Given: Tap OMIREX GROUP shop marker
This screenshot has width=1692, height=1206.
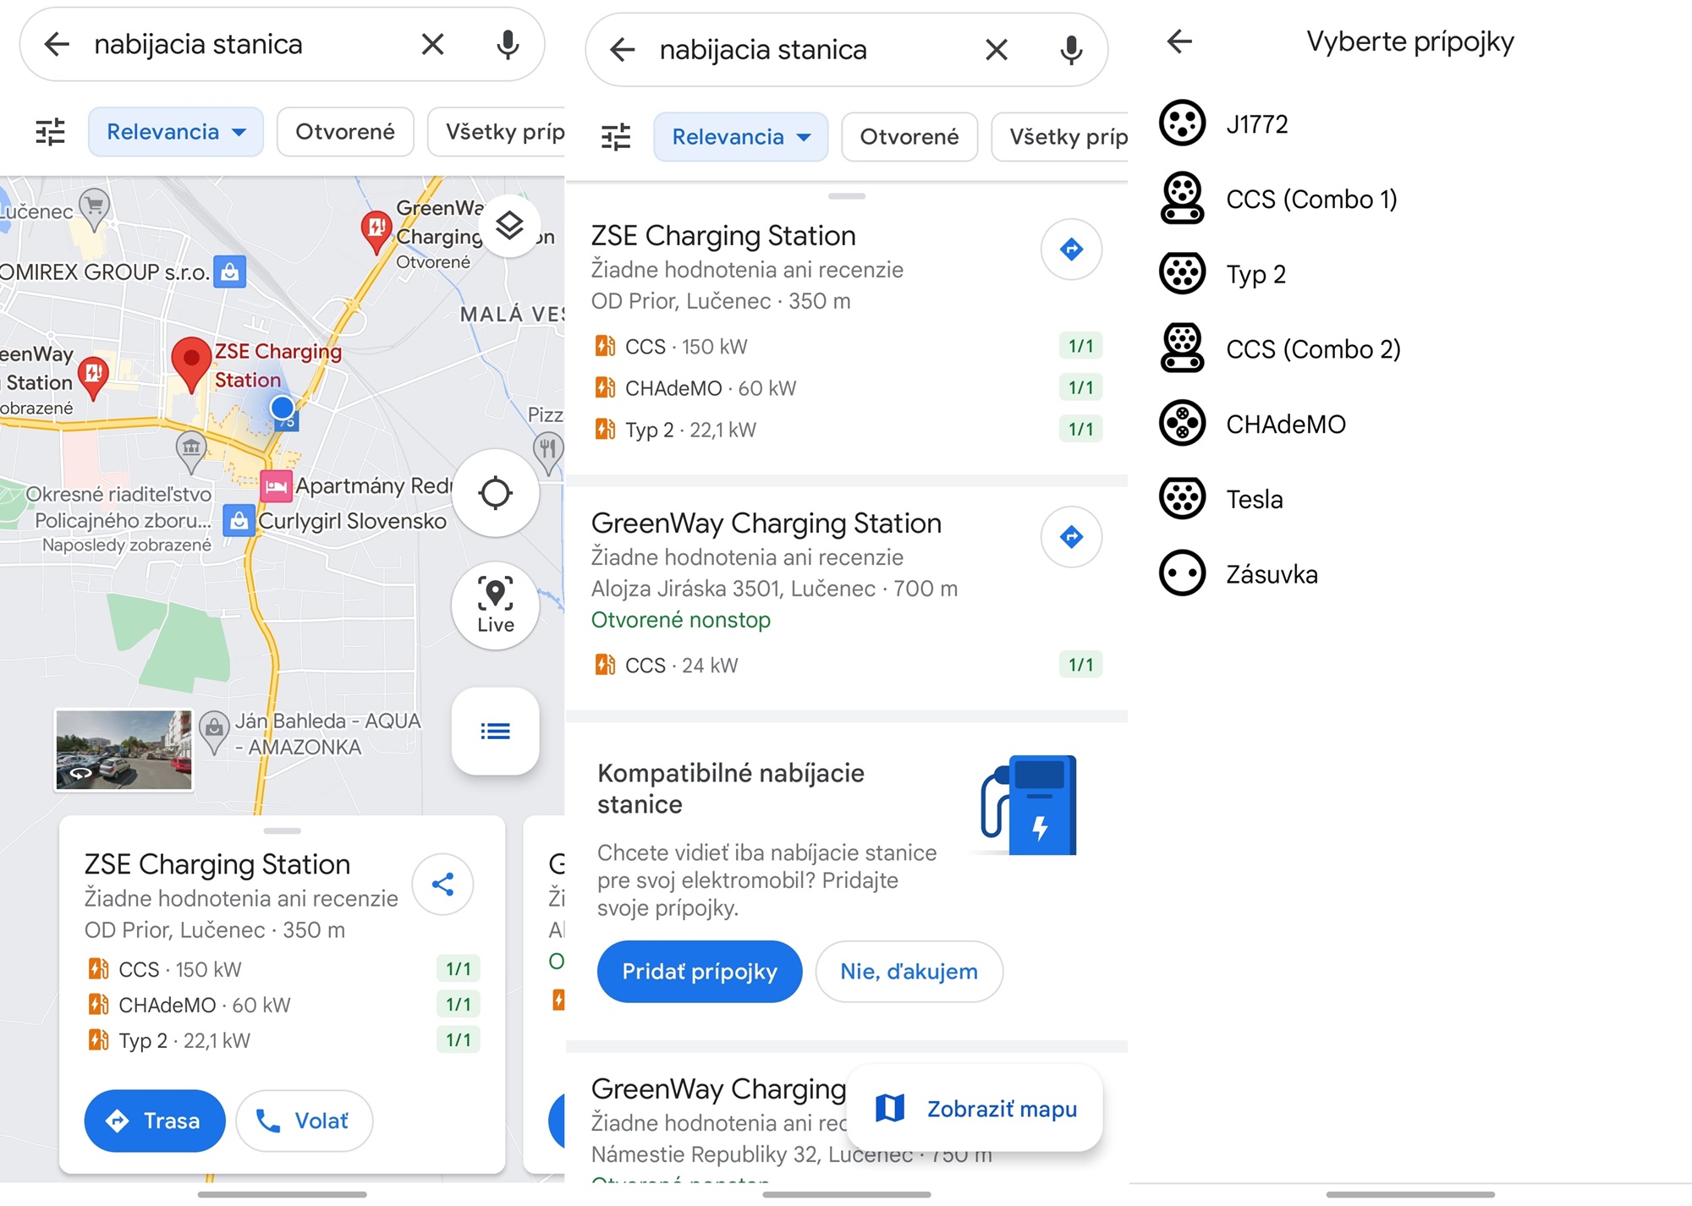Looking at the screenshot, I should tap(229, 271).
